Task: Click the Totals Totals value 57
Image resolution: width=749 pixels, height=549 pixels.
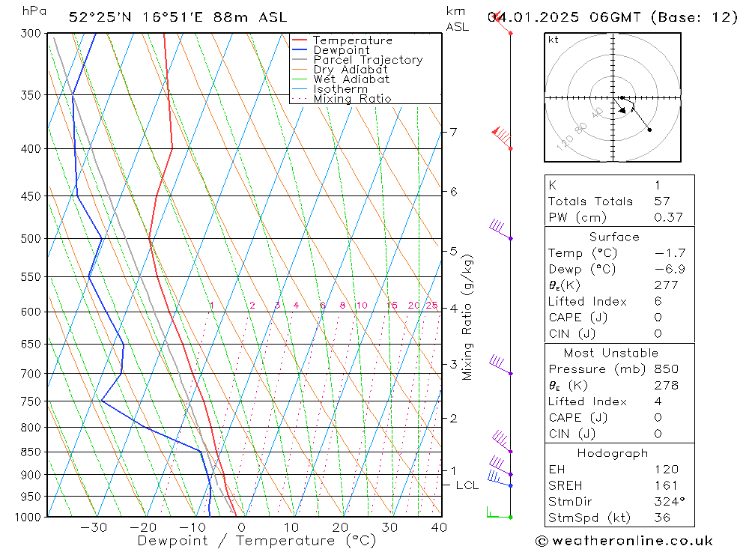Action: coord(662,201)
